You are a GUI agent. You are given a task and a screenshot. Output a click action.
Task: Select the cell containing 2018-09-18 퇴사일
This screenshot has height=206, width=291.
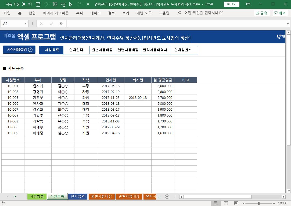(138, 98)
